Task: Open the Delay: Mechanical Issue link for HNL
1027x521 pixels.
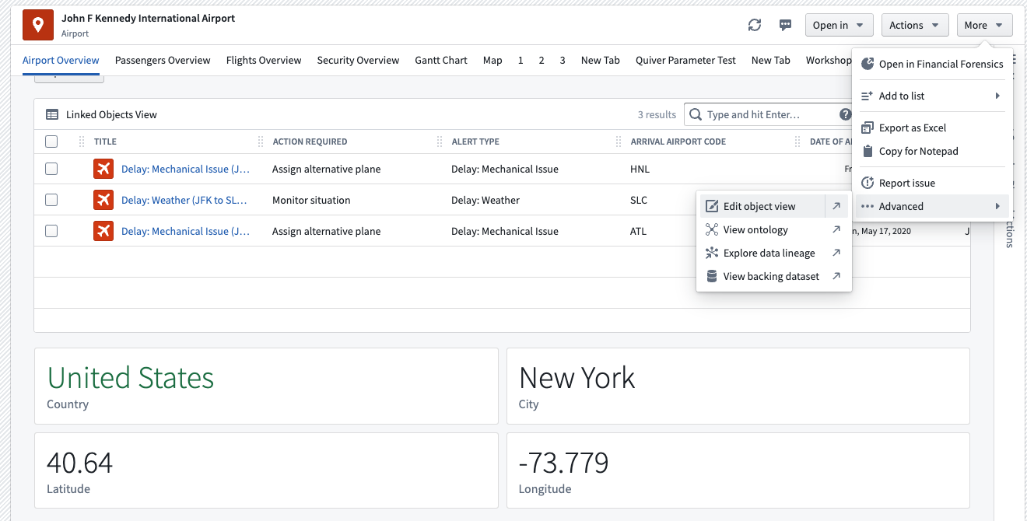Action: [x=186, y=169]
